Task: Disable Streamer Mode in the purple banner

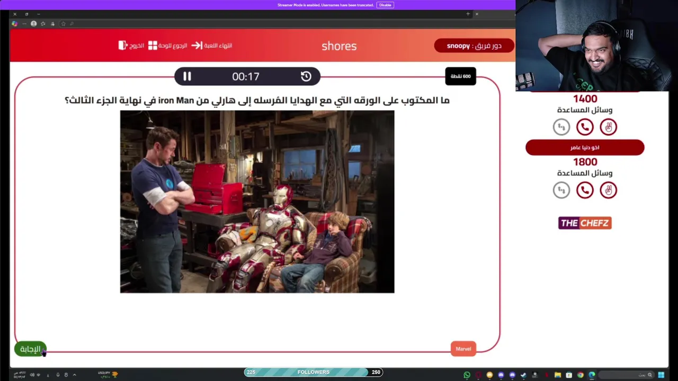Action: [x=385, y=5]
